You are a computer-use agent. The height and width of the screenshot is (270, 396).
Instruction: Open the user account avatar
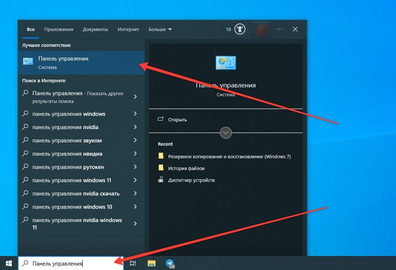[261, 29]
